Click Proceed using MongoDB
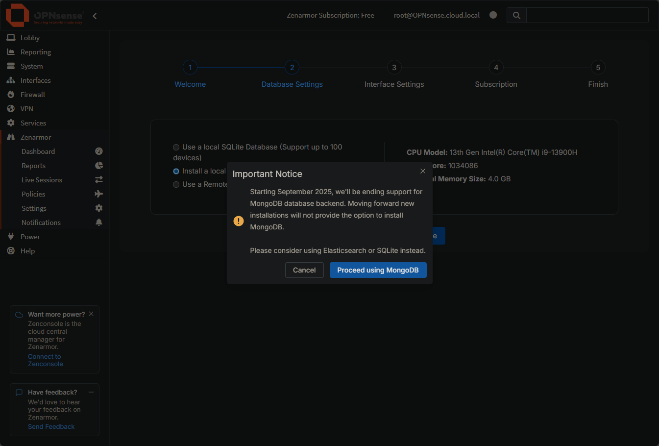This screenshot has height=446, width=659. (x=378, y=270)
